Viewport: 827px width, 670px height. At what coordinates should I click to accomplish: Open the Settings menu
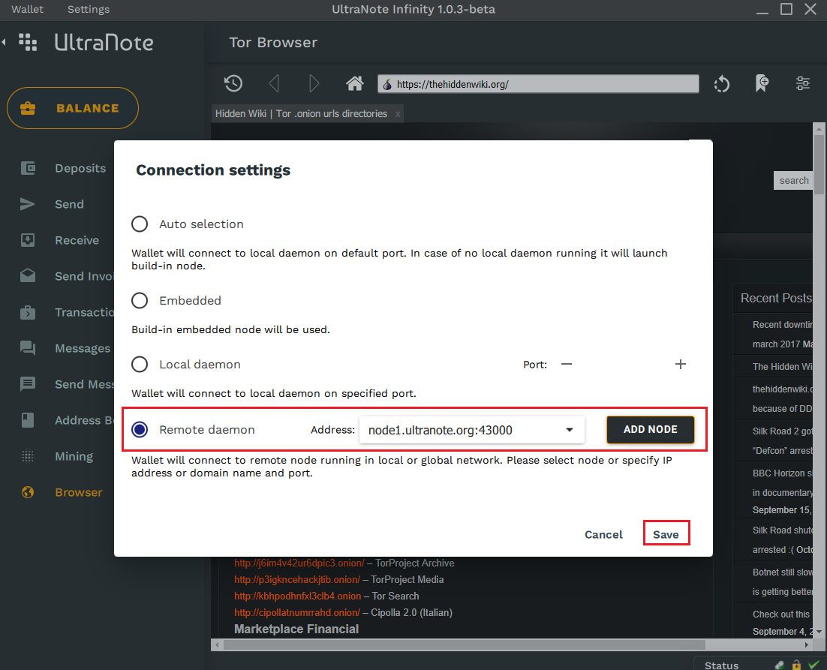89,9
